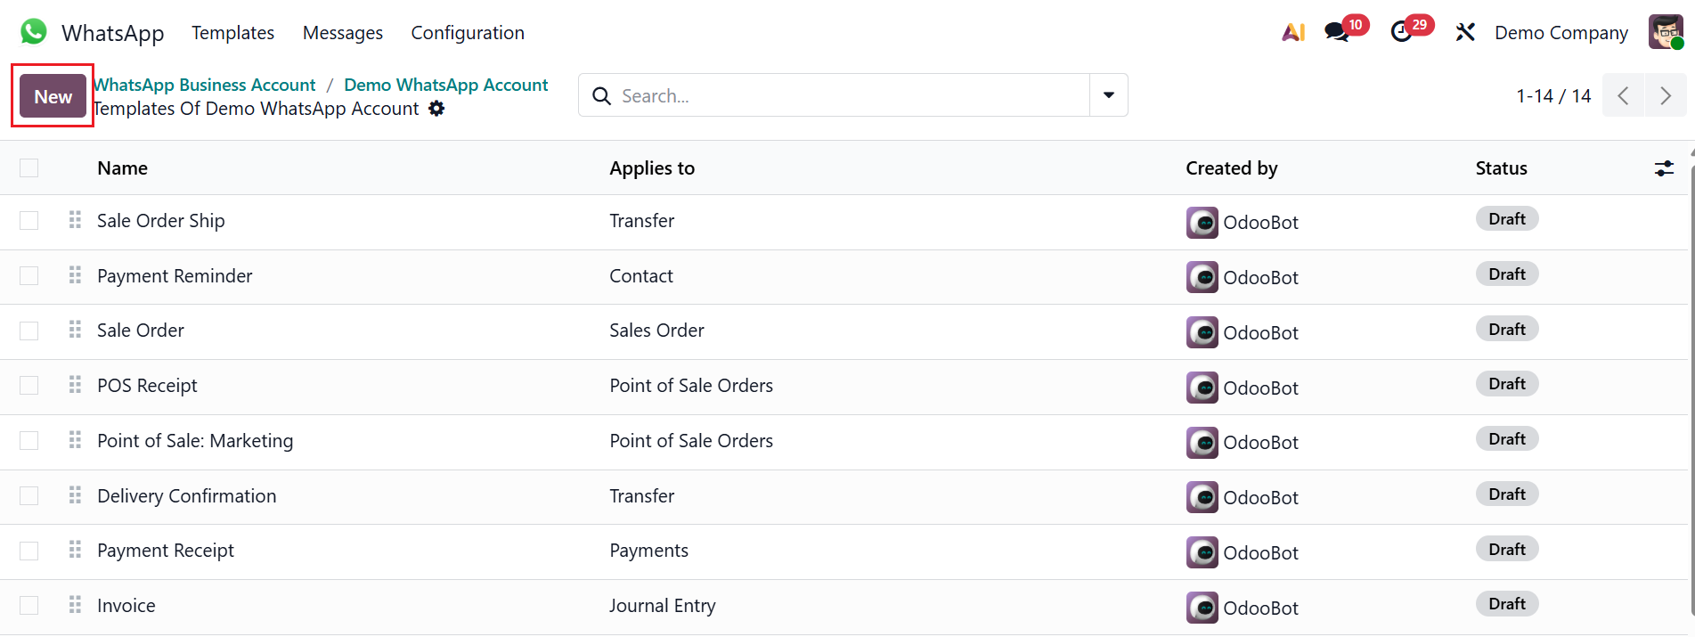
Task: Open the activities clock icon showing 29
Action: pos(1401,32)
